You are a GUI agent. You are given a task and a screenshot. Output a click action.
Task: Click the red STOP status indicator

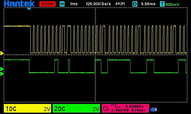tap(48, 4)
